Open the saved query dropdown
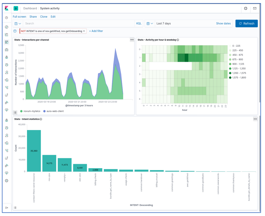Viewport: 265px width, 216px height. [18, 24]
